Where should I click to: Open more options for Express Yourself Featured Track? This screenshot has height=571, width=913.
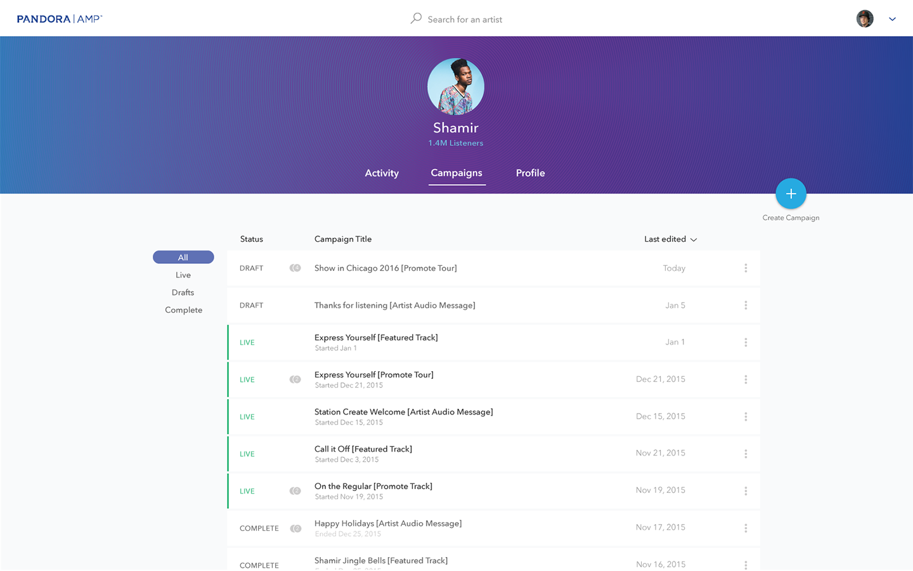click(746, 342)
